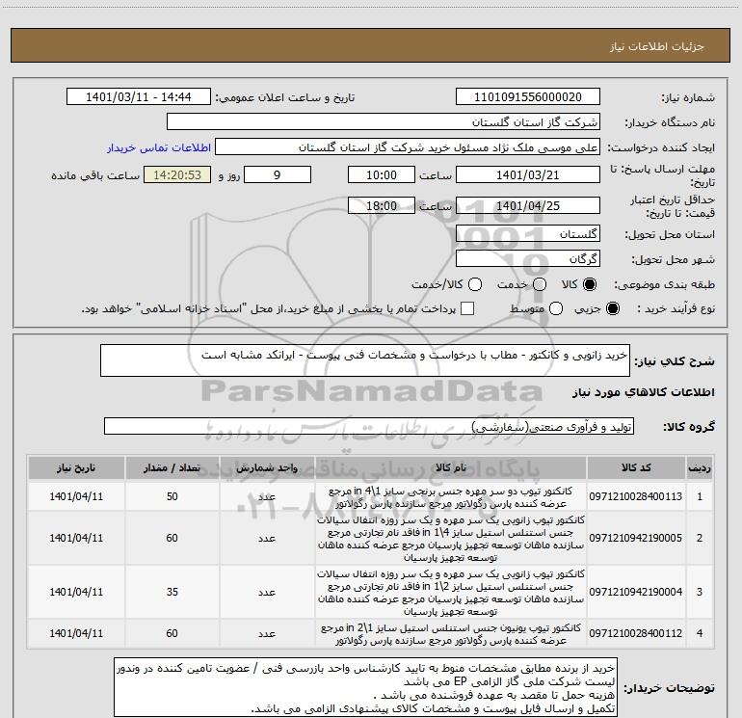The image size is (742, 718).
Task: Click the توضیحات خریدار notes box
Action: (365, 687)
